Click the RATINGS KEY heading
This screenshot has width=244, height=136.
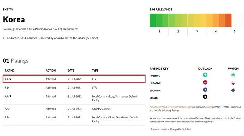159,69
